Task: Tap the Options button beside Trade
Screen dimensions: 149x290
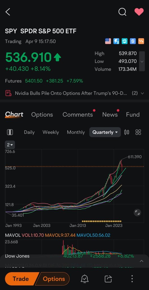Action: tap(53, 279)
